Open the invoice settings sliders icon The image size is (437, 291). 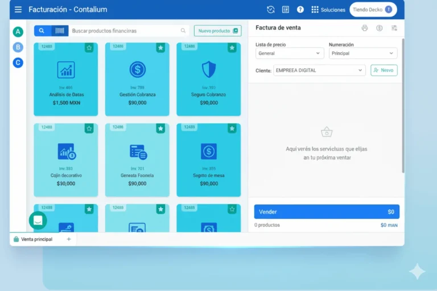[394, 28]
